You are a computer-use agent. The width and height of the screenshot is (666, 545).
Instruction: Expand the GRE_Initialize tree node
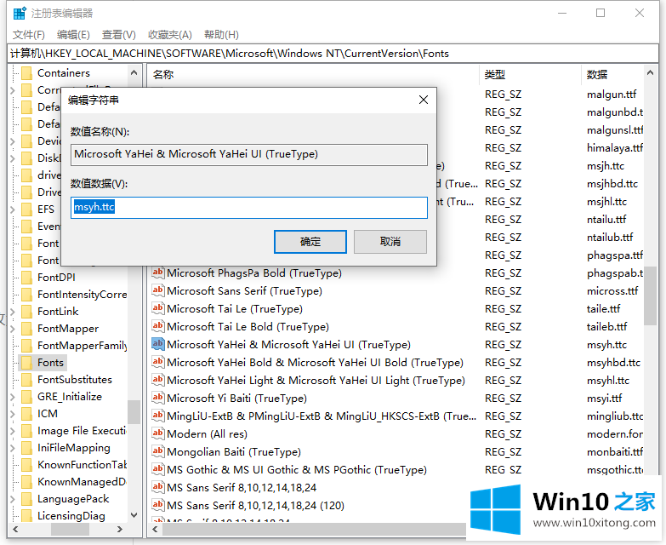12,397
